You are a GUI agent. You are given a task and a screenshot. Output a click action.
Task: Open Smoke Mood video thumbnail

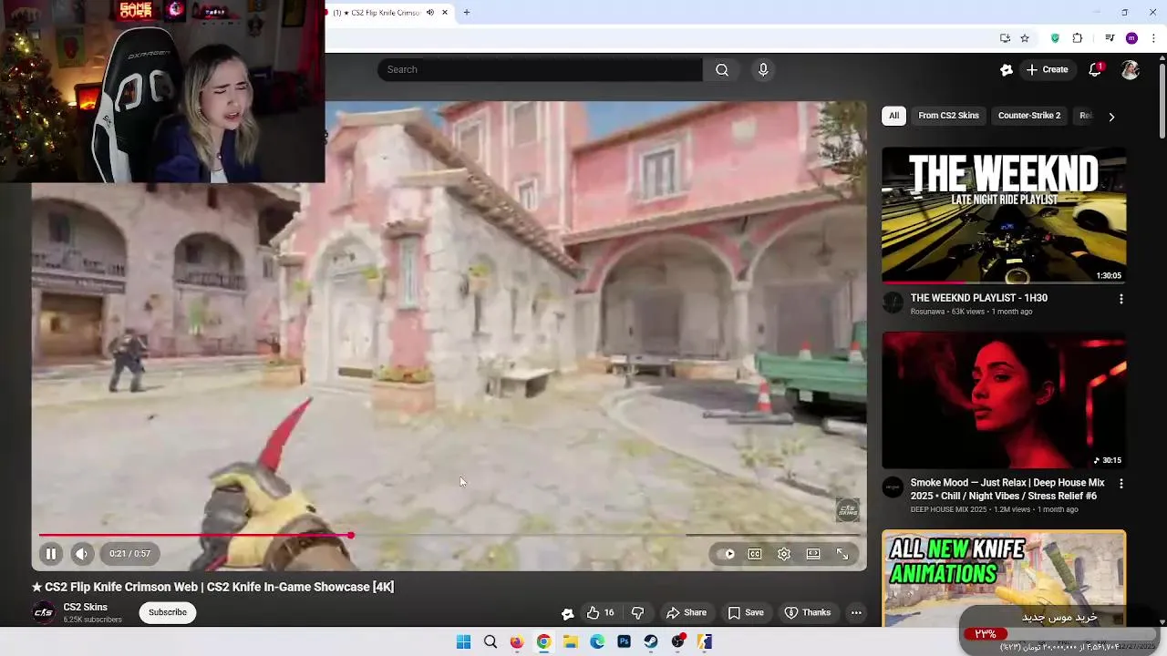(x=1004, y=400)
